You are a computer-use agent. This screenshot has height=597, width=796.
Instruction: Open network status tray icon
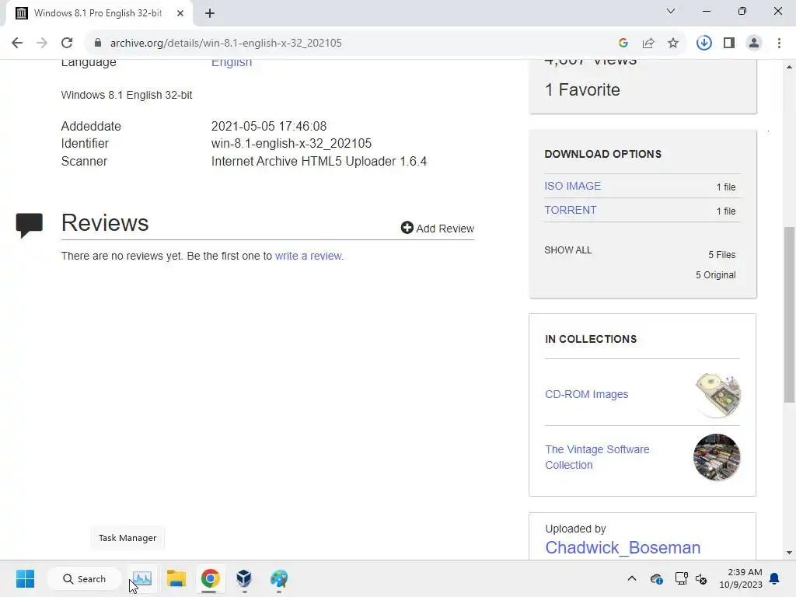[681, 578]
